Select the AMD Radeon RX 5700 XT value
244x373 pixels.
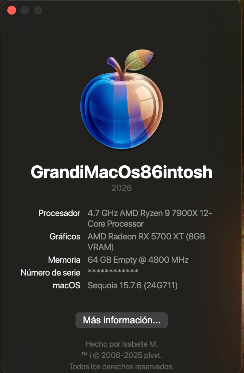coord(146,242)
